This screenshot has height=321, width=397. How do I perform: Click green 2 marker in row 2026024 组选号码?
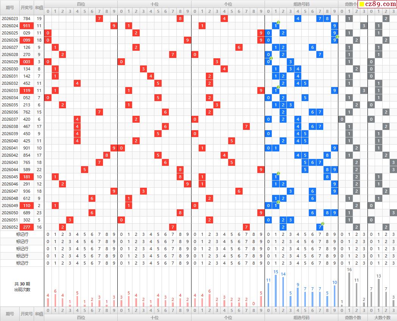(x=279, y=23)
